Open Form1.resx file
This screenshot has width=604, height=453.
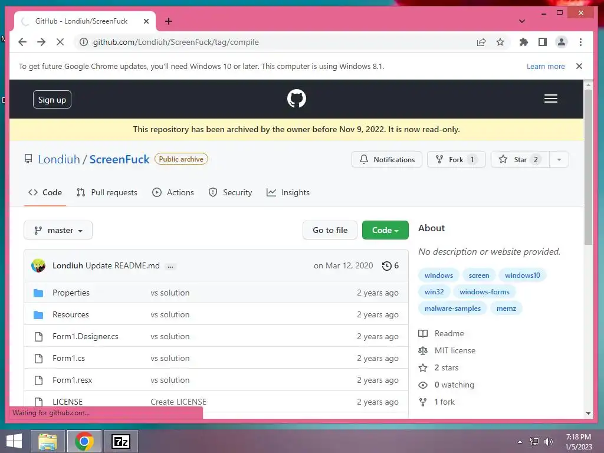(73, 380)
